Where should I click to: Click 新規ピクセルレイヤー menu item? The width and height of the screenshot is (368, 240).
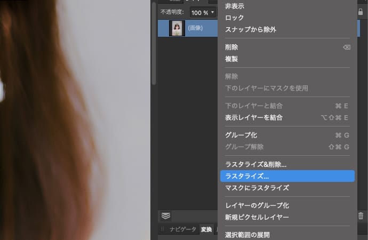(x=257, y=217)
